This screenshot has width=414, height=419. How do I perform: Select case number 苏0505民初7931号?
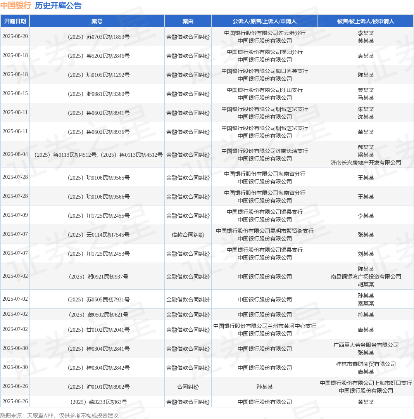tap(99, 300)
